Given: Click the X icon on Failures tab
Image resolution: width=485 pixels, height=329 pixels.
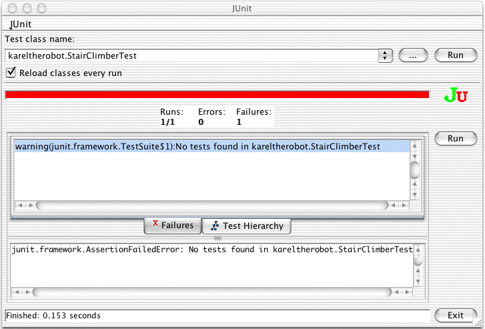Looking at the screenshot, I should 155,225.
